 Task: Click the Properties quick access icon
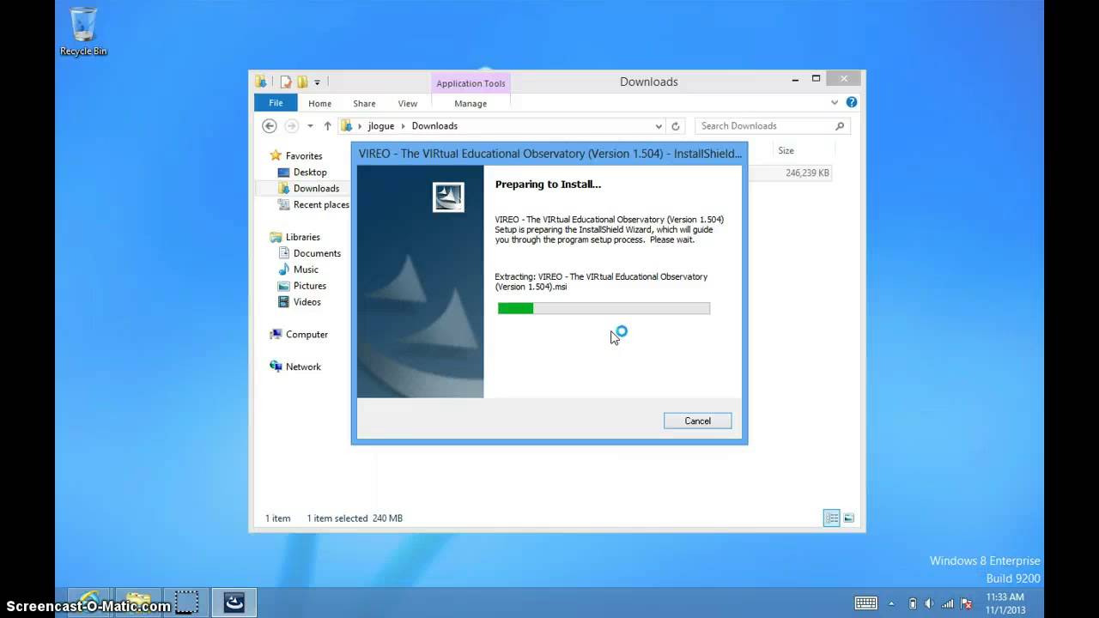[x=286, y=82]
